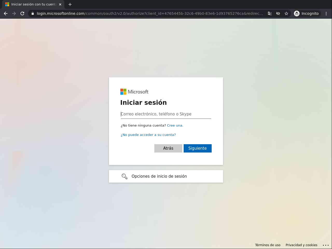The height and width of the screenshot is (249, 332).
Task: Focus the Correo electrónico, teléfono o Skype field
Action: [x=166, y=114]
